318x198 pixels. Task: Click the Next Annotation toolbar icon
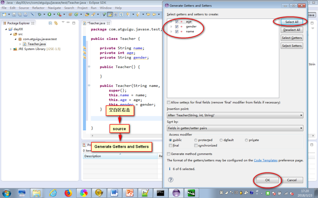pos(128,14)
